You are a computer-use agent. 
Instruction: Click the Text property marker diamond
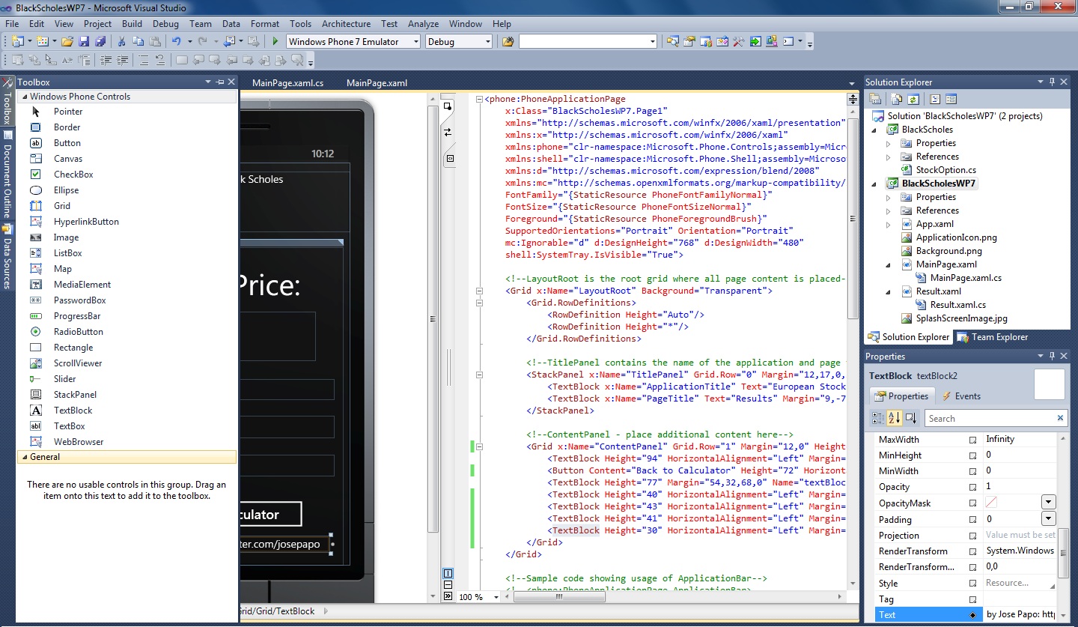973,615
